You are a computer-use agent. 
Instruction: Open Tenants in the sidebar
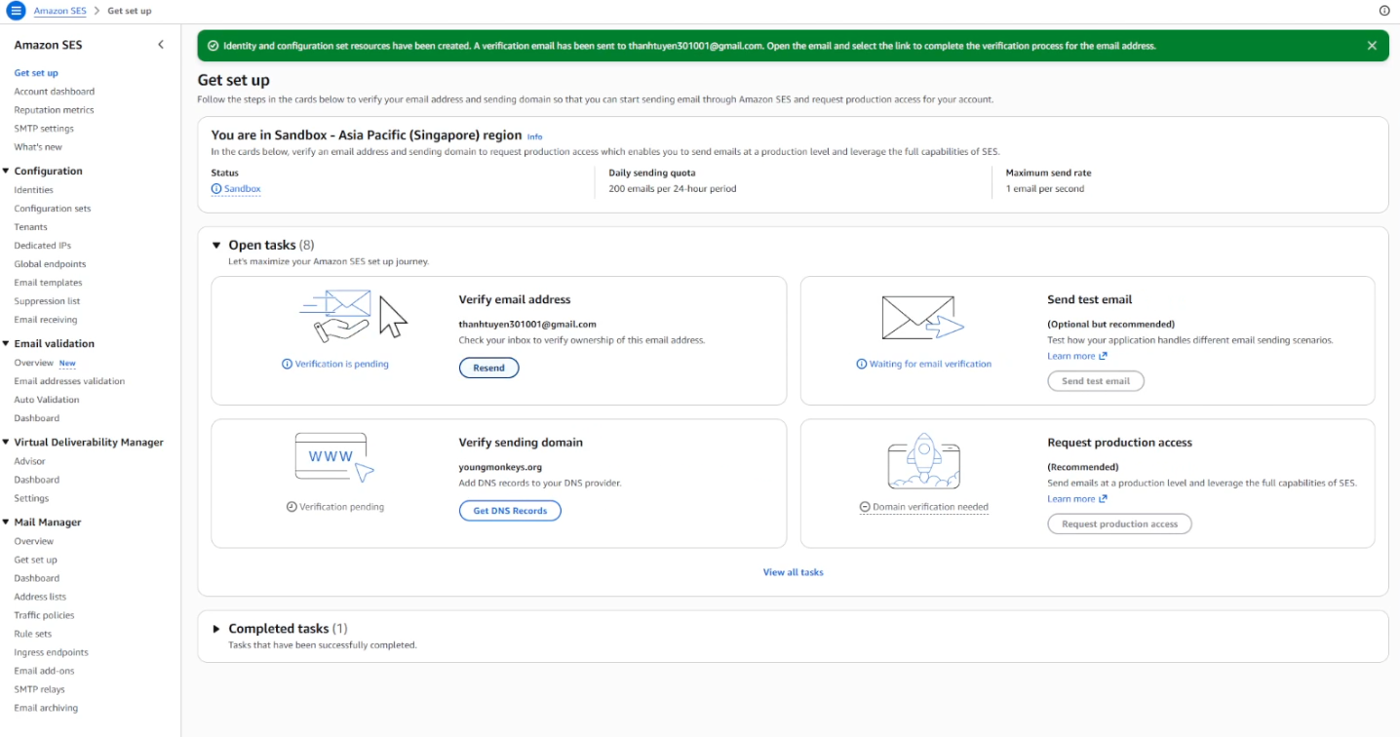(x=30, y=227)
